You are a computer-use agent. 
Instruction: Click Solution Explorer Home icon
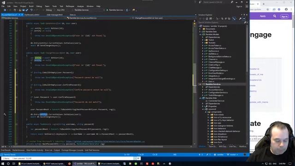click(207, 18)
